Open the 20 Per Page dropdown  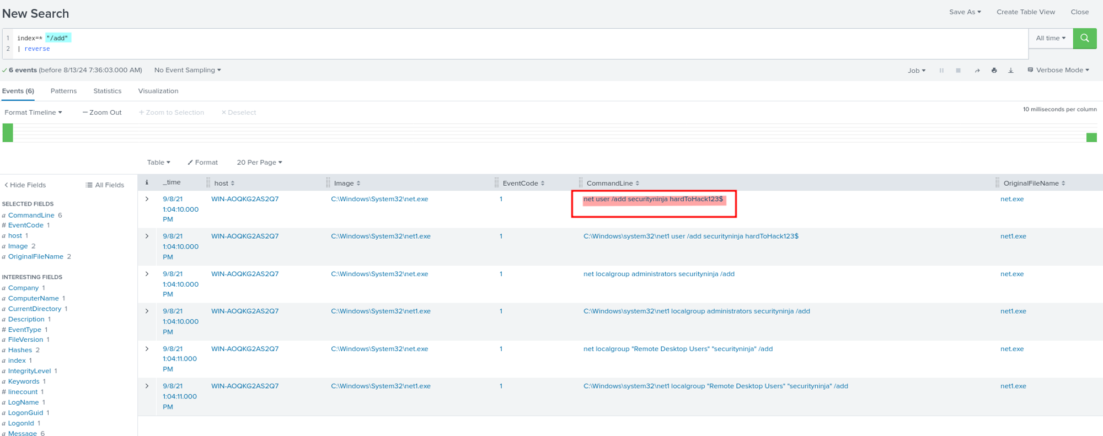coord(259,163)
